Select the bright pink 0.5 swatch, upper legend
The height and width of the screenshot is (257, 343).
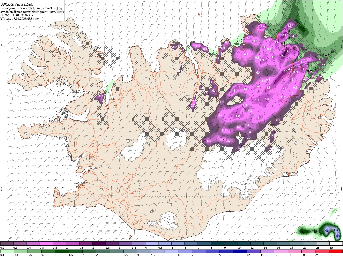tap(46, 244)
